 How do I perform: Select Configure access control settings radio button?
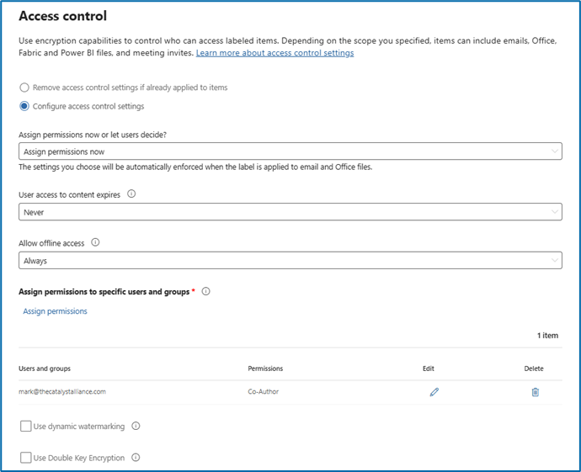[24, 106]
